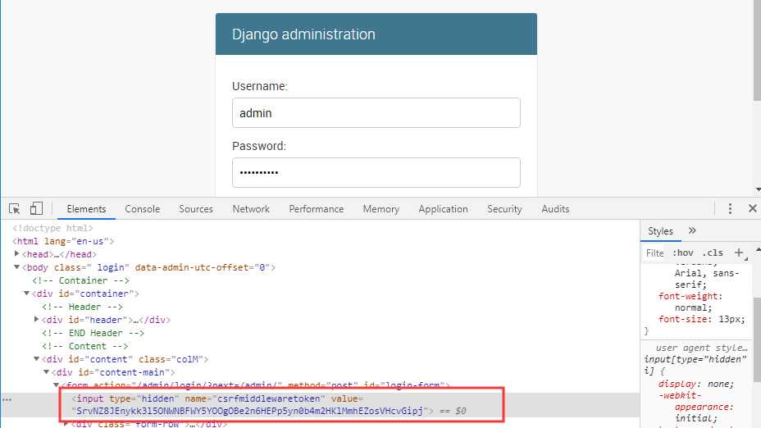Add a new style rule with plus icon
The height and width of the screenshot is (428, 761).
(739, 253)
